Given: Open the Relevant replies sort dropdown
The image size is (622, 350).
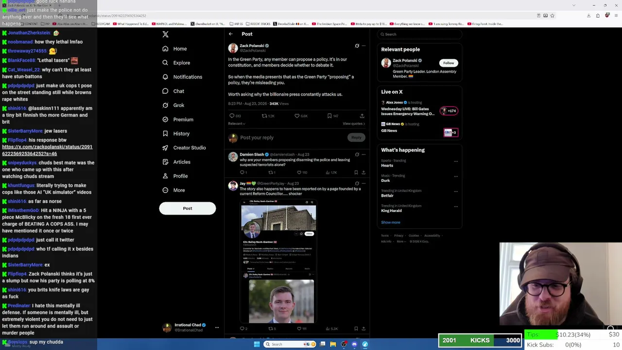Looking at the screenshot, I should [237, 123].
